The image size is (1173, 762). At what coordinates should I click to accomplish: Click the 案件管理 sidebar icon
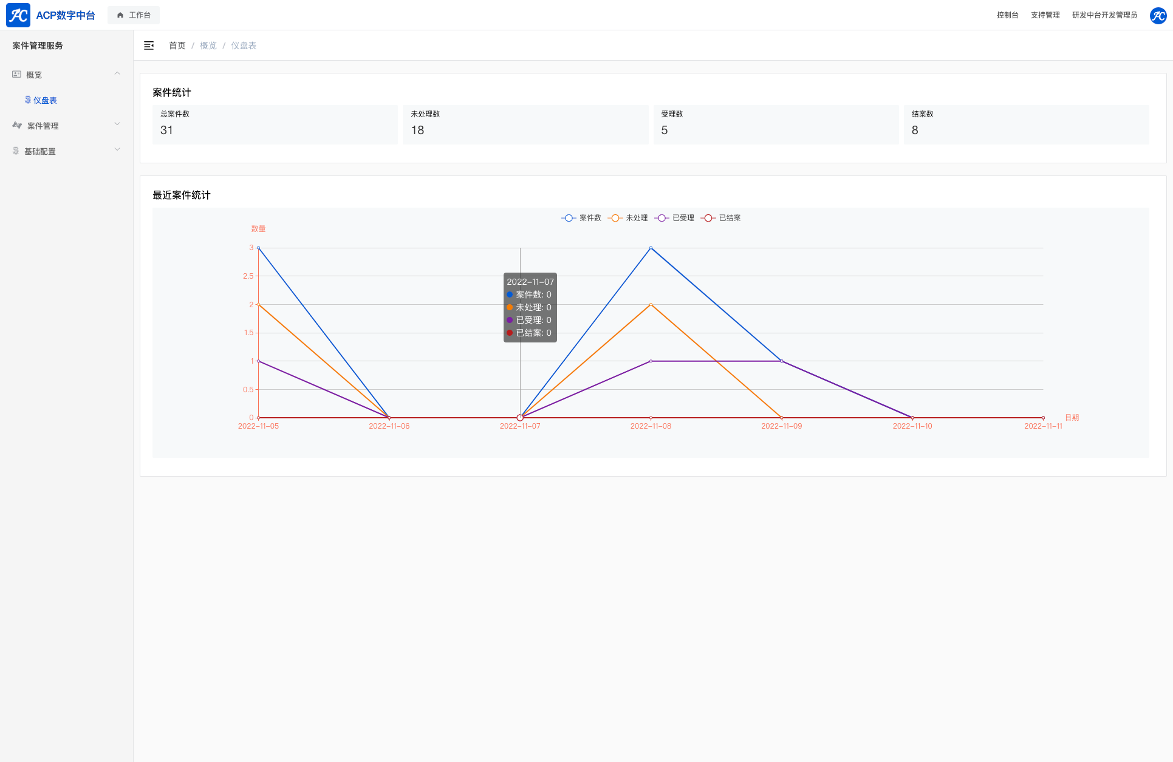coord(17,126)
